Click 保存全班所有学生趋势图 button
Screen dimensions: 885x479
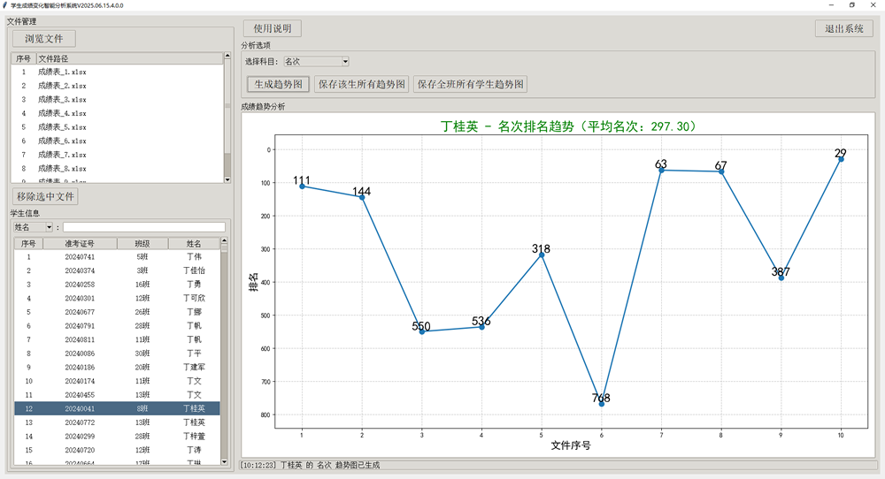pyautogui.click(x=470, y=84)
